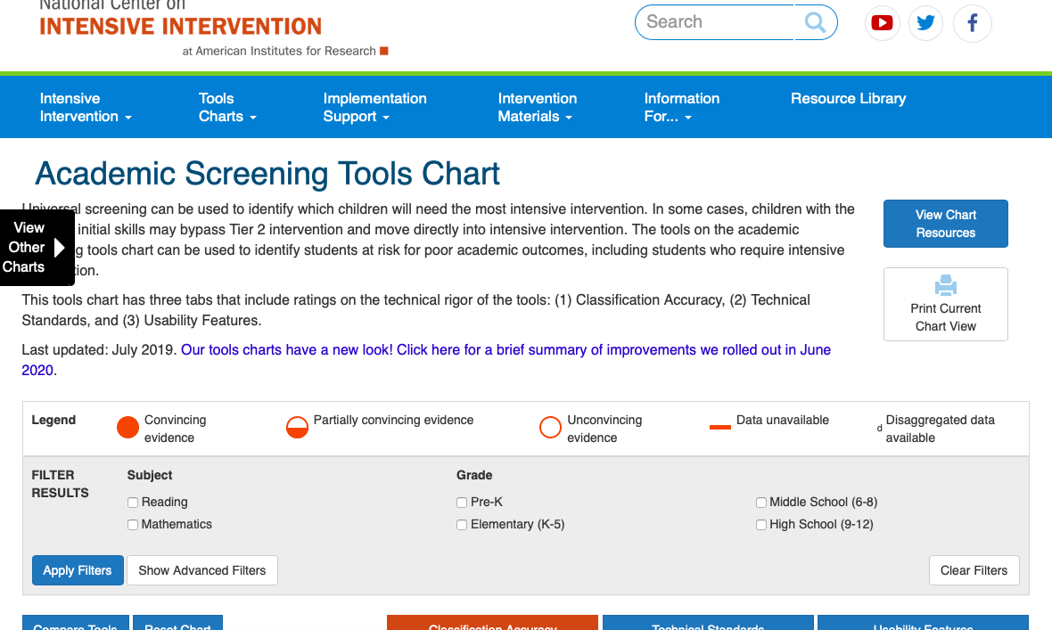
Task: Click the 'Legend' label
Action: [x=53, y=420]
